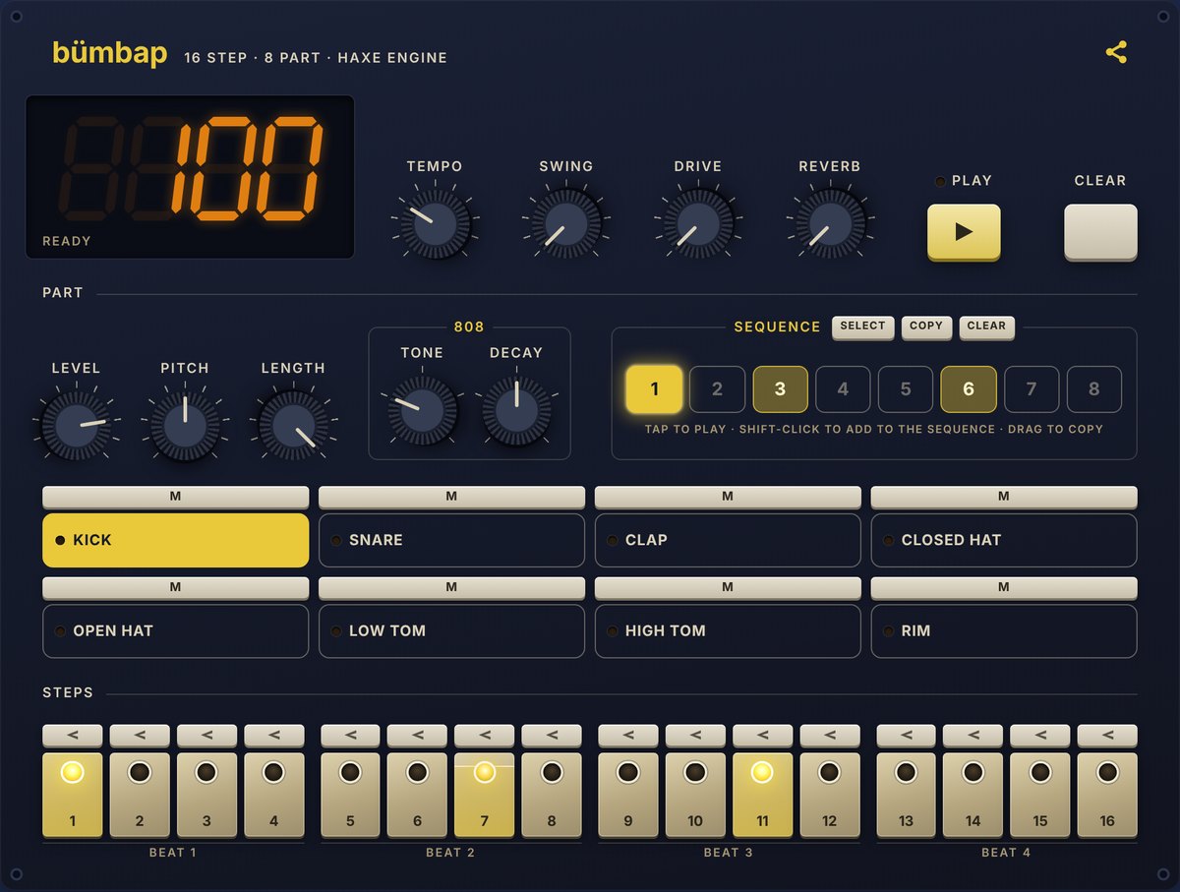The height and width of the screenshot is (892, 1180).
Task: Enable step 16
Action: click(1107, 795)
